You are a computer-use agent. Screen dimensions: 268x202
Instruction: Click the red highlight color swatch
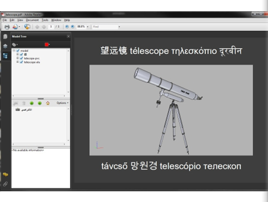click(47, 45)
